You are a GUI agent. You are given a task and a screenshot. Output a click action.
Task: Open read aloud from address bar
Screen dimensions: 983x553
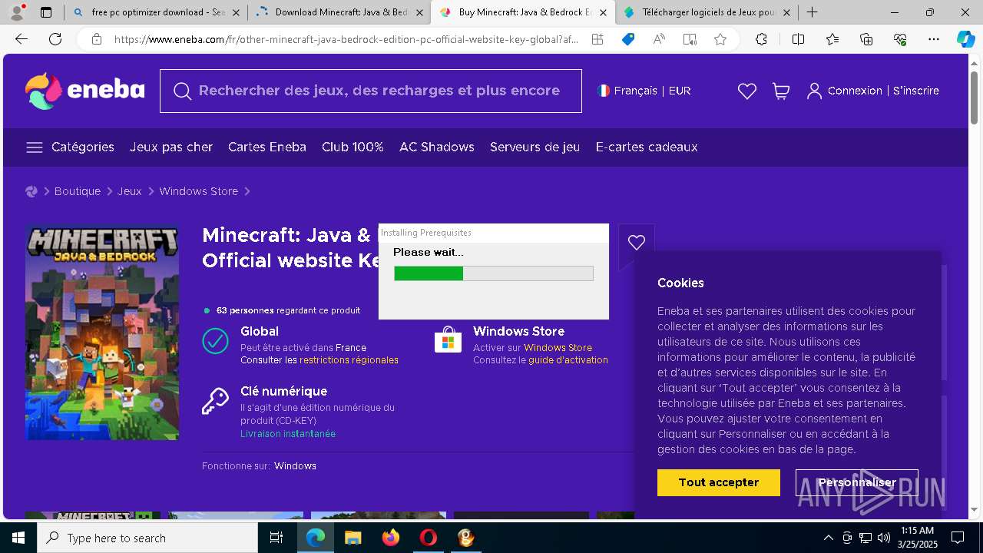point(659,39)
